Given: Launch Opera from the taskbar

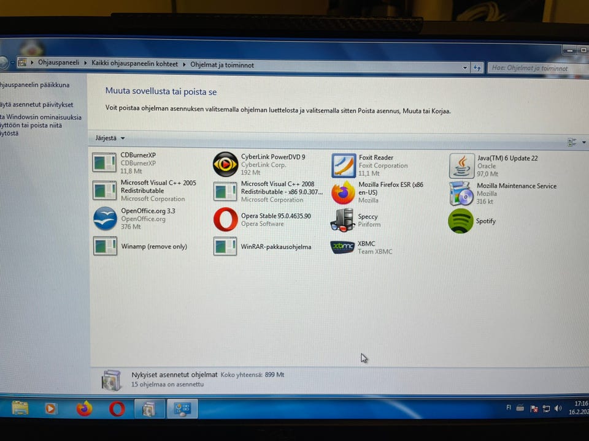Looking at the screenshot, I should 117,409.
